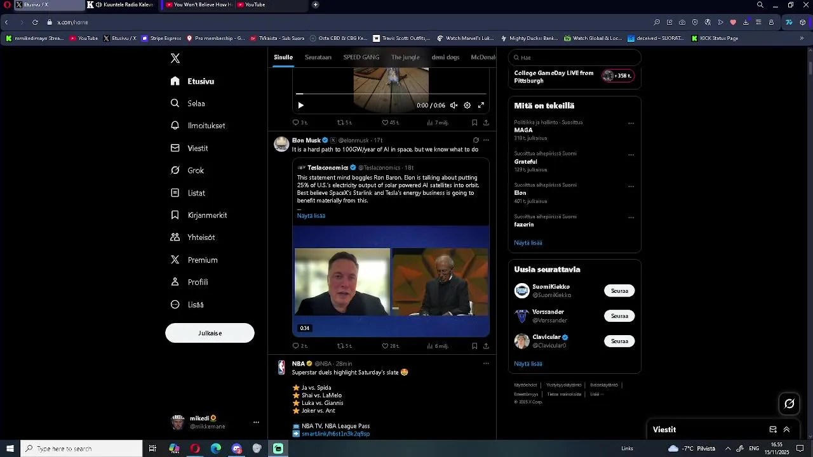813x457 pixels.
Task: Open a new browser tab
Action: click(316, 4)
